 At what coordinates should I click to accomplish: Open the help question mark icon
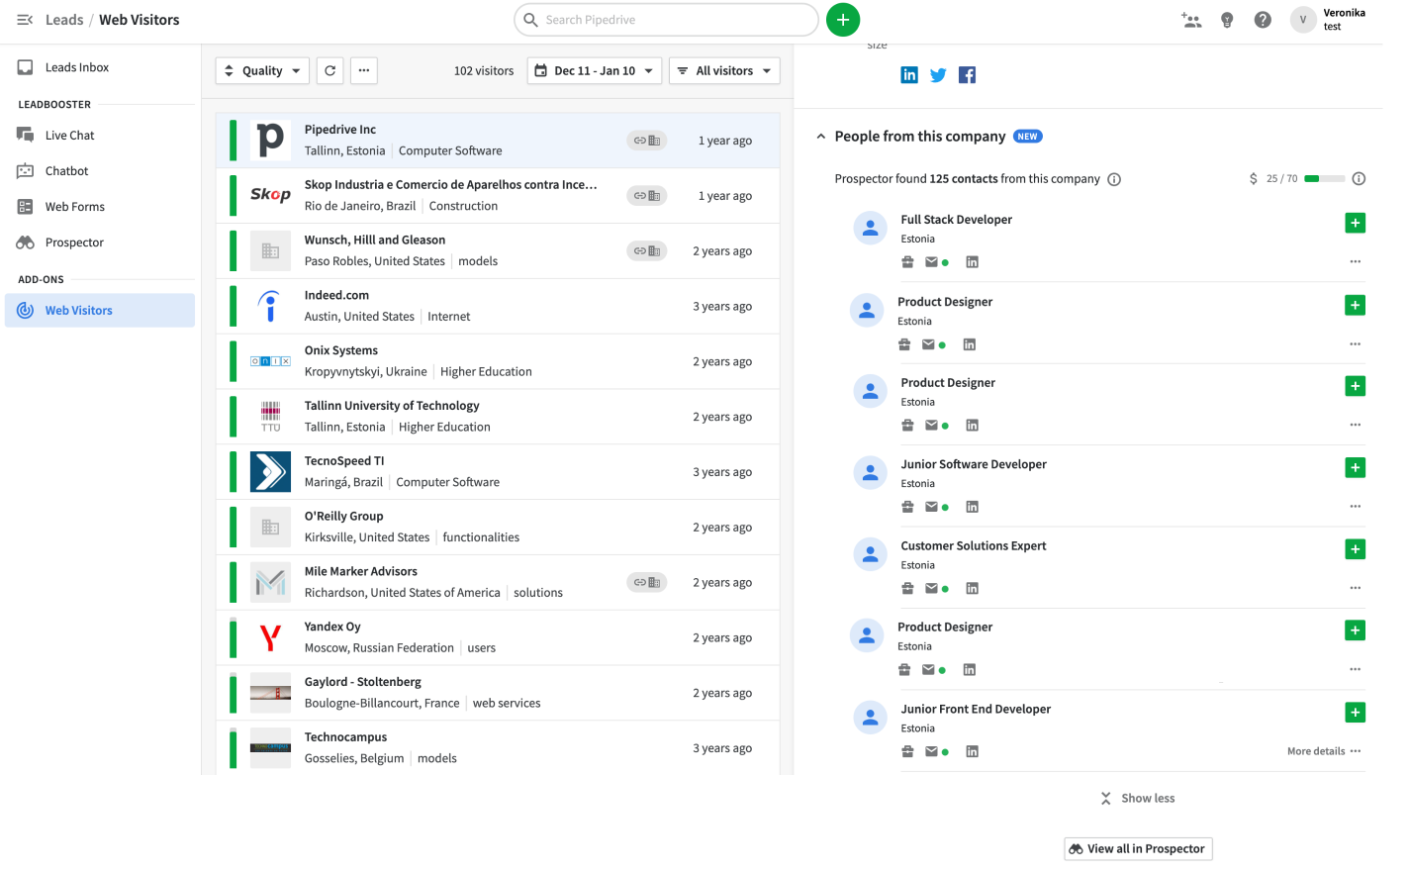coord(1263,20)
